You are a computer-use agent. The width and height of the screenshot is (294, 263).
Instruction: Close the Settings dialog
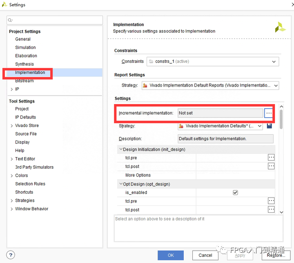tap(292, 4)
